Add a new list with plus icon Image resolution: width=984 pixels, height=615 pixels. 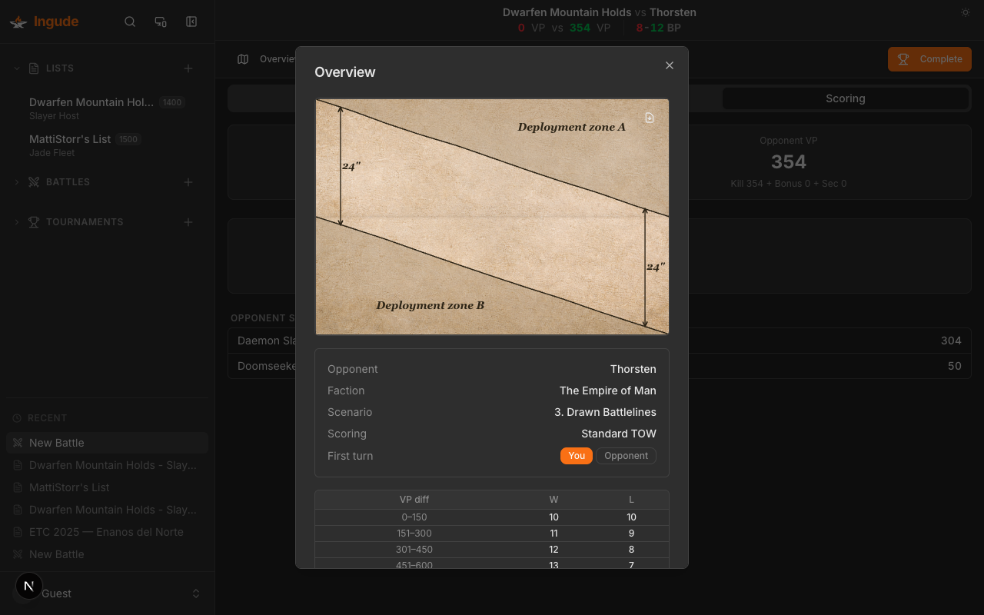[x=188, y=68]
